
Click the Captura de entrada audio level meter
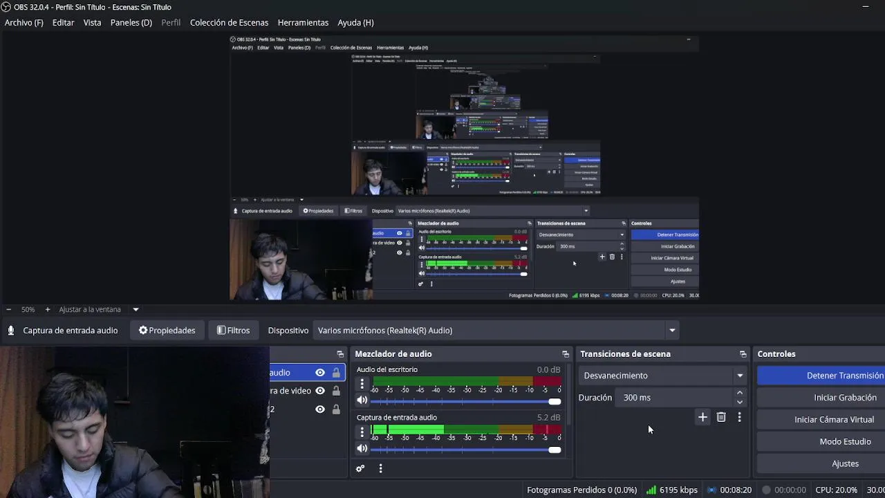[467, 430]
